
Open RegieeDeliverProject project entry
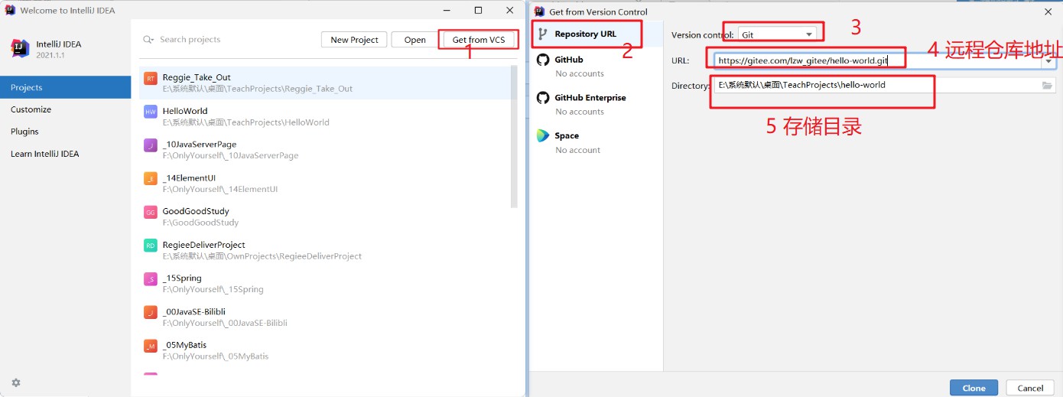pyautogui.click(x=328, y=250)
